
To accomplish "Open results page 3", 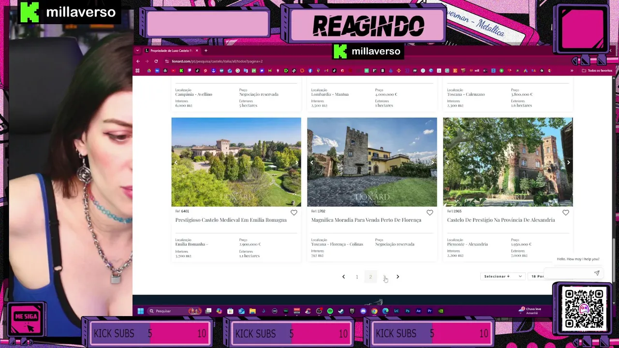I will (384, 277).
